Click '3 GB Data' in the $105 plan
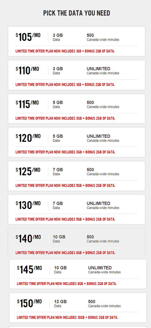Viewport: 151px width, 328px height. click(58, 37)
